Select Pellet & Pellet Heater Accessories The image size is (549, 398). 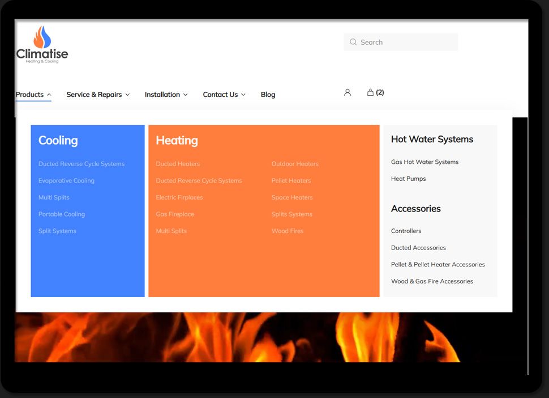[438, 265]
